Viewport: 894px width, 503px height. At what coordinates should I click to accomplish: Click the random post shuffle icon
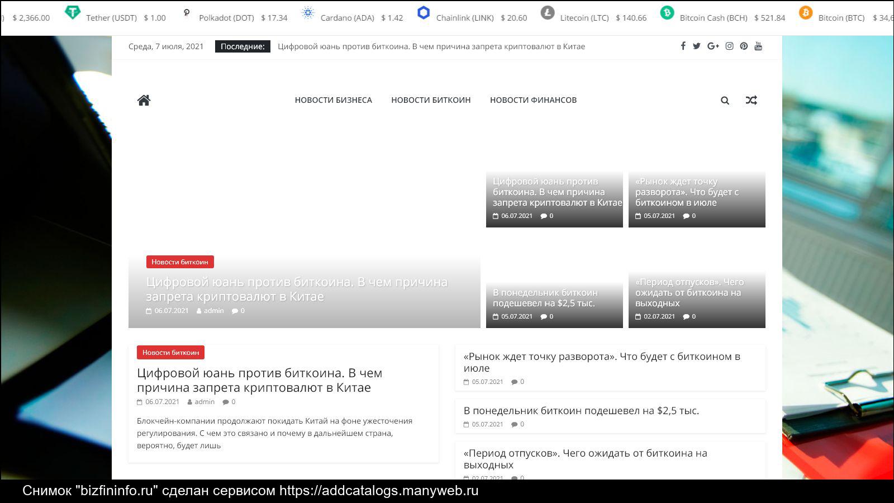click(x=752, y=101)
